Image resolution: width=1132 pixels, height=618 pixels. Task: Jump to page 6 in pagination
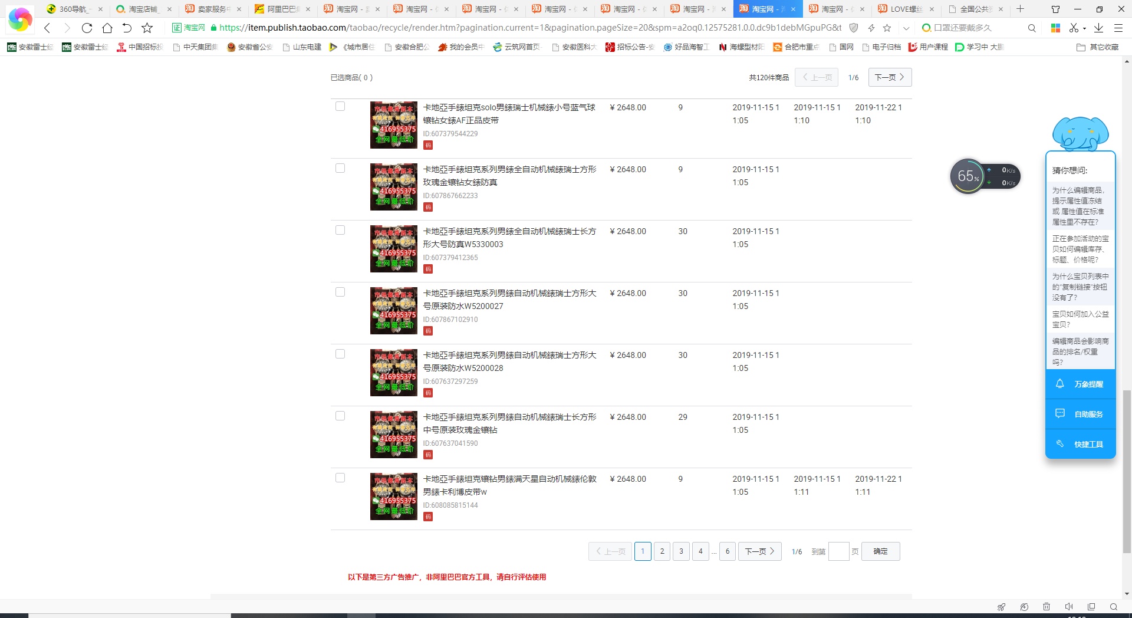coord(728,551)
